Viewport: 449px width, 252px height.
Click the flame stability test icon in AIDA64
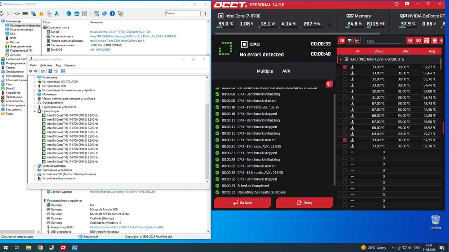[41, 13]
